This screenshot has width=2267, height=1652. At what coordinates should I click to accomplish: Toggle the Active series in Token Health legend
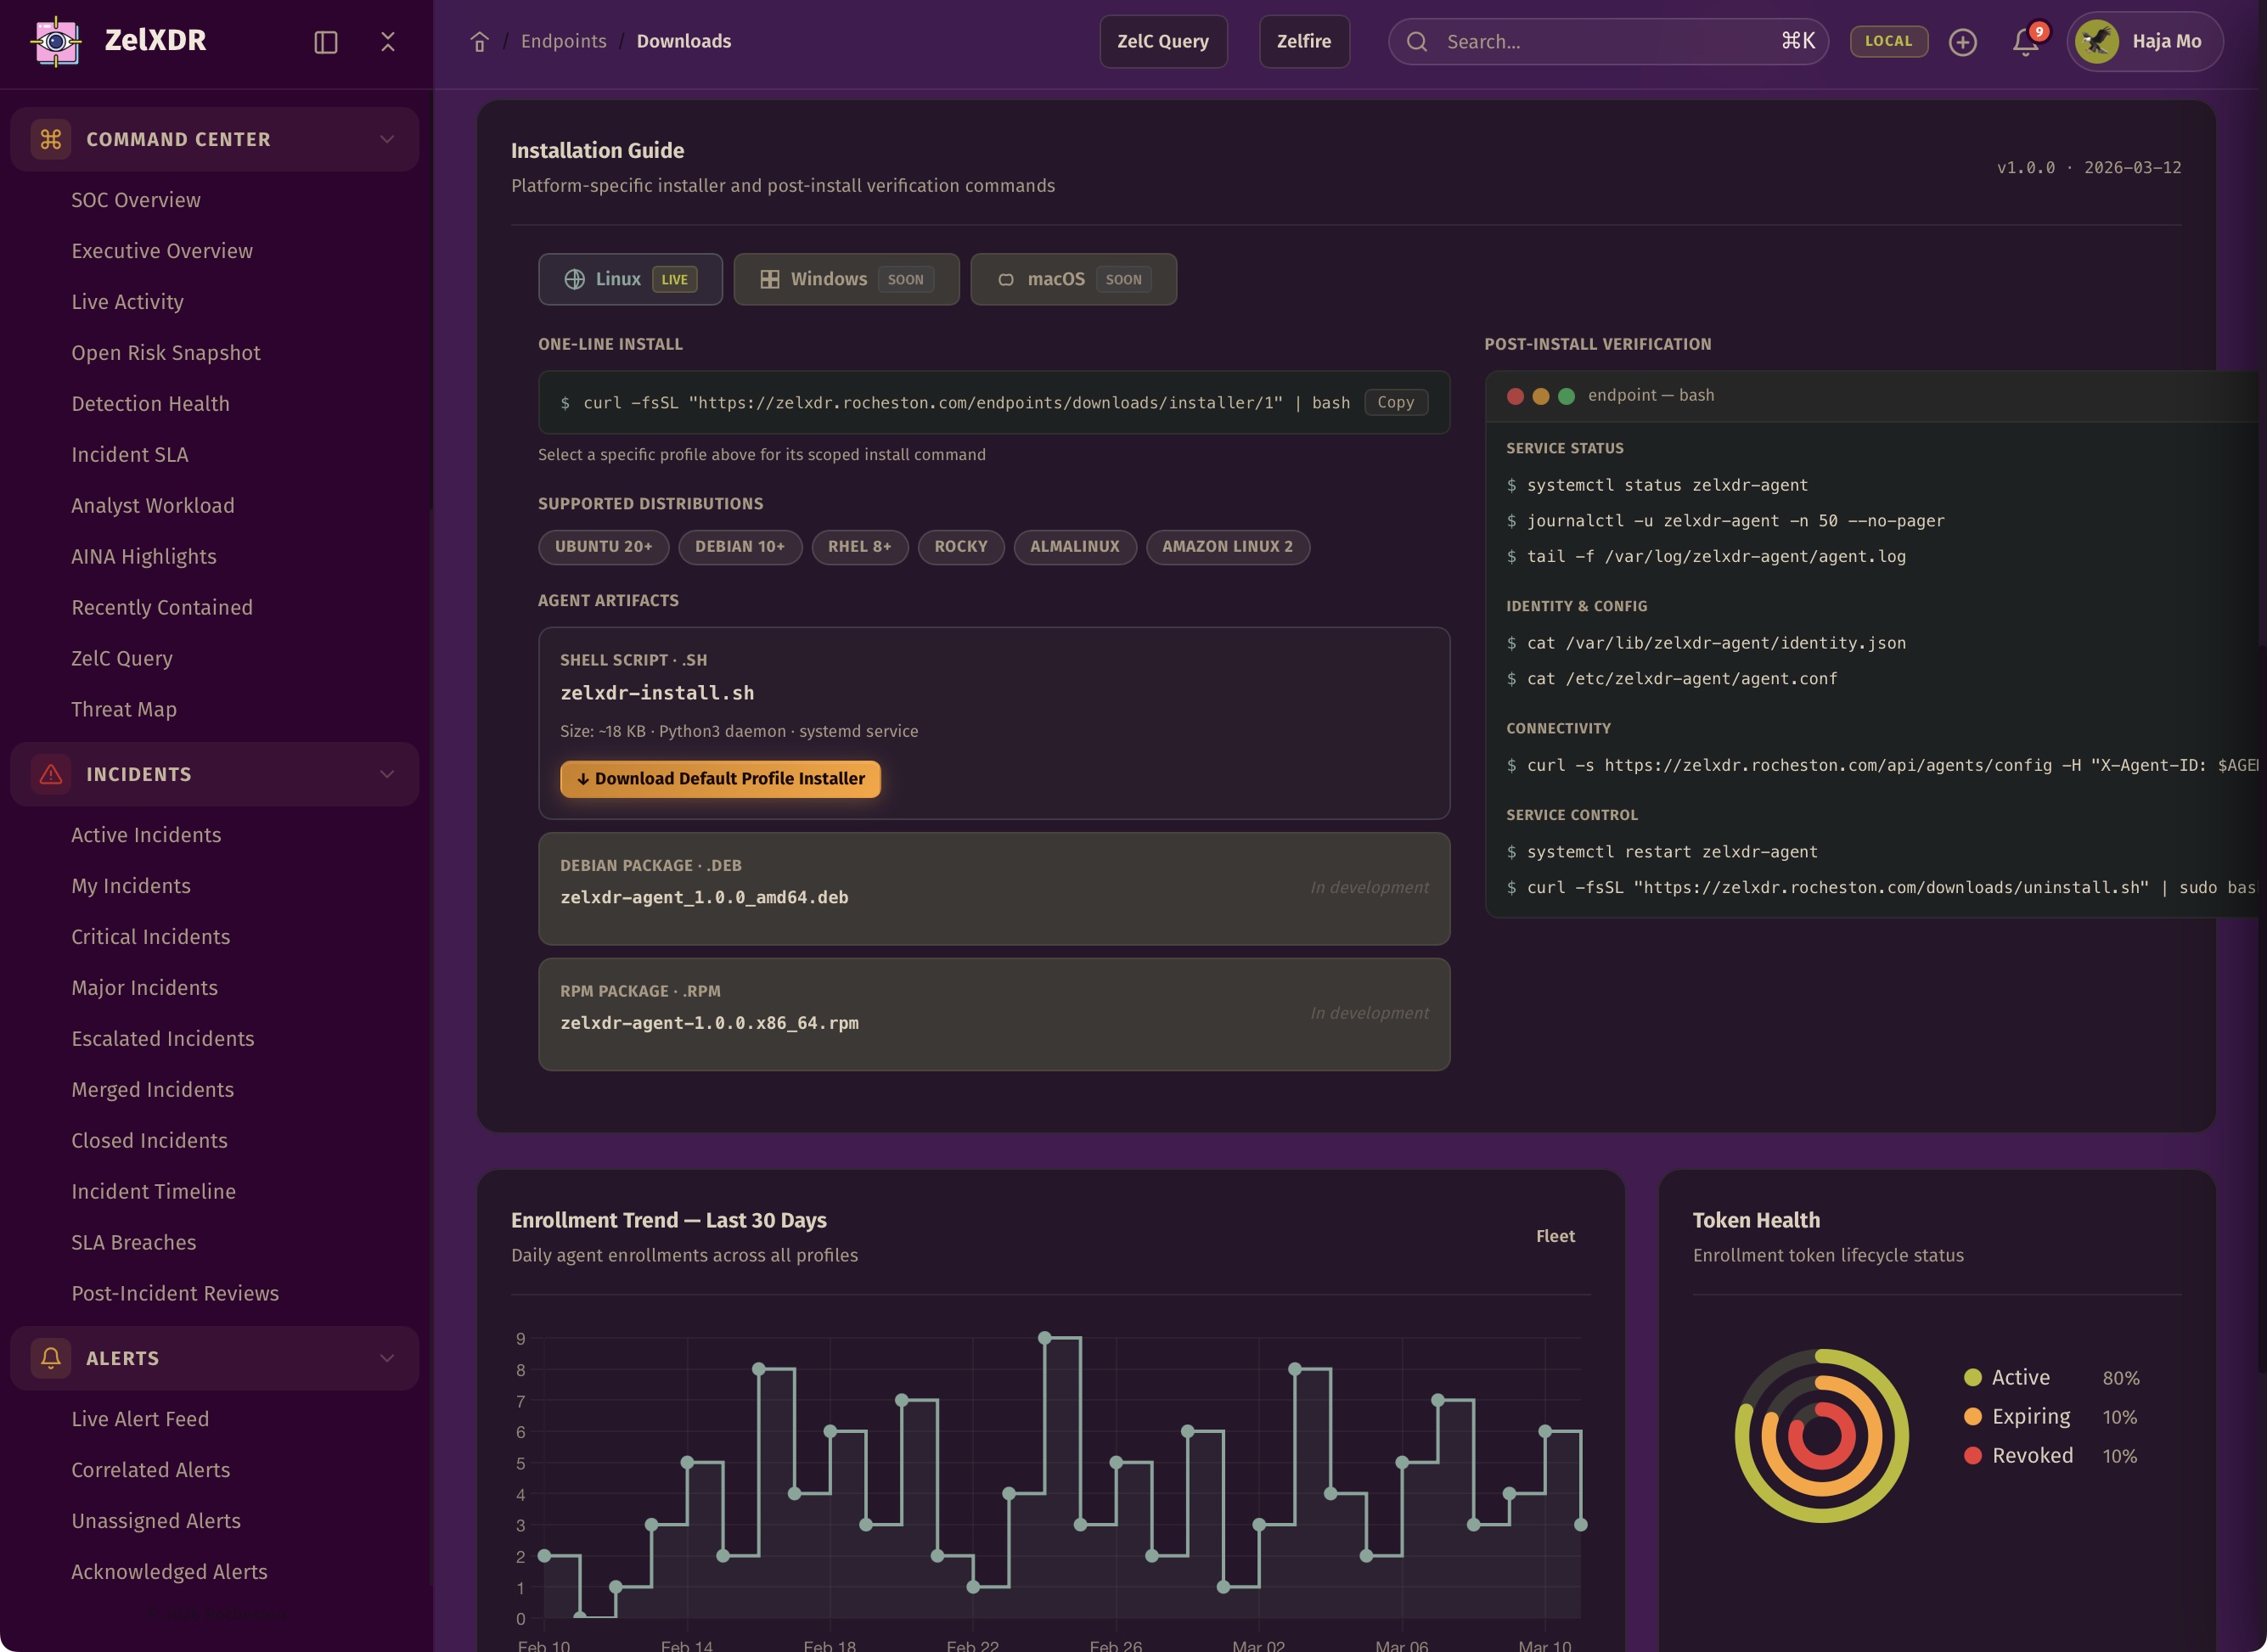pyautogui.click(x=2019, y=1378)
